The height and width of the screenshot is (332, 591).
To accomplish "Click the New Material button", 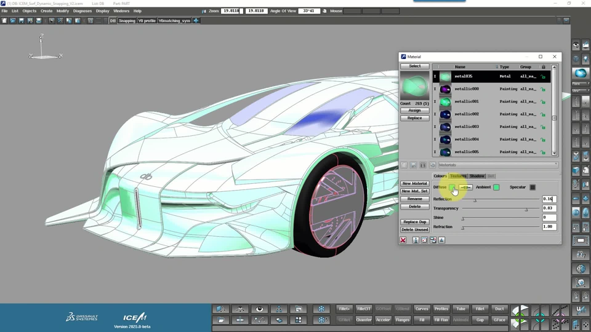I will coord(414,183).
